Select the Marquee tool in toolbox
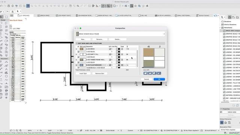240x135 pixels. [6, 17]
